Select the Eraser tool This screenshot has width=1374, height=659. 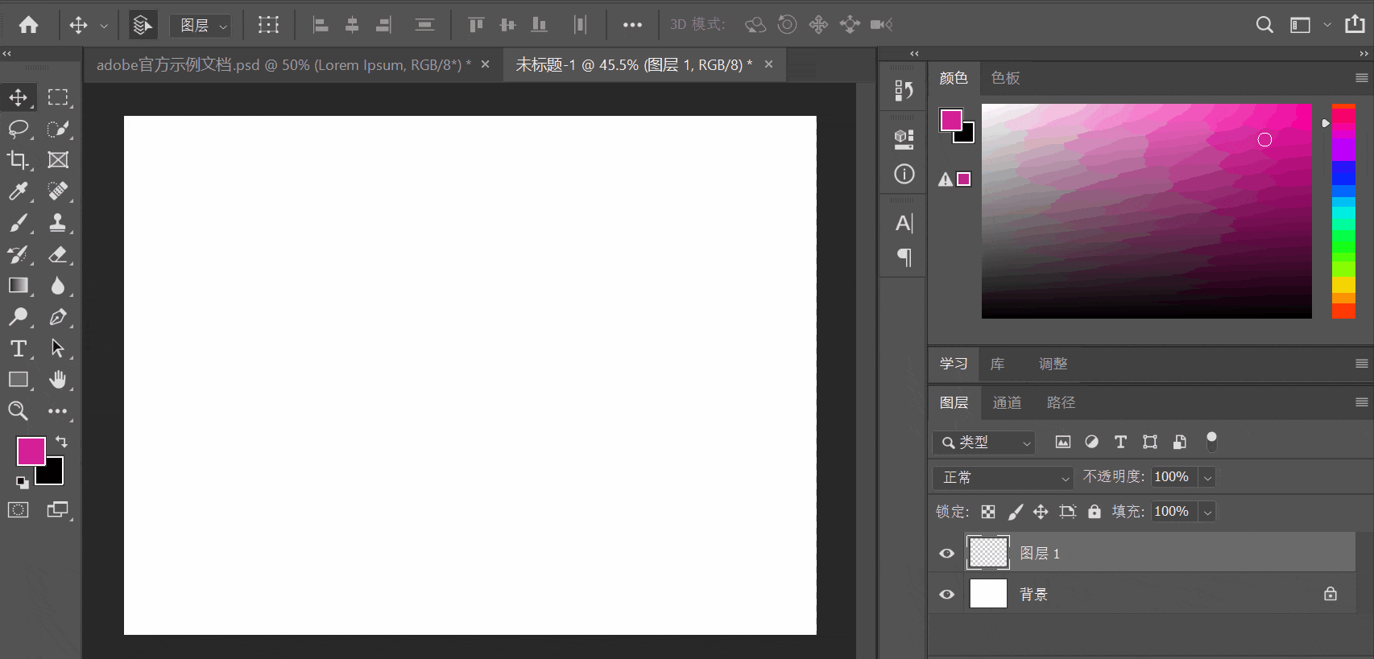(x=58, y=254)
